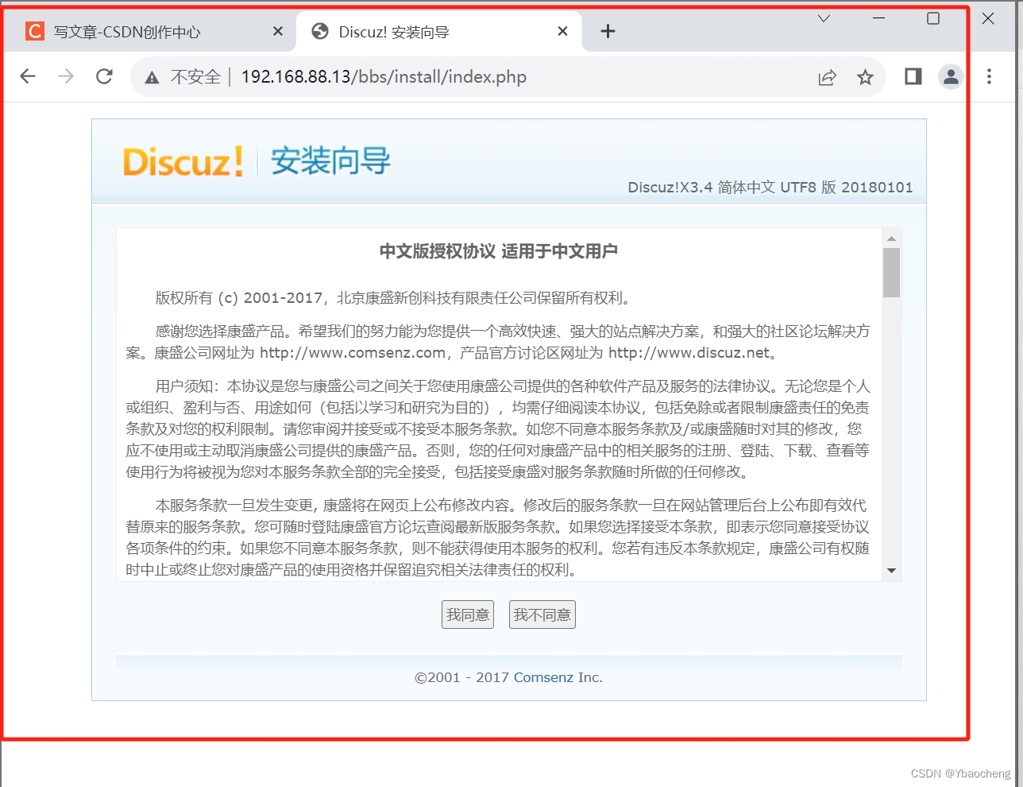Go back to the previous page
This screenshot has height=787, width=1023.
(x=28, y=76)
